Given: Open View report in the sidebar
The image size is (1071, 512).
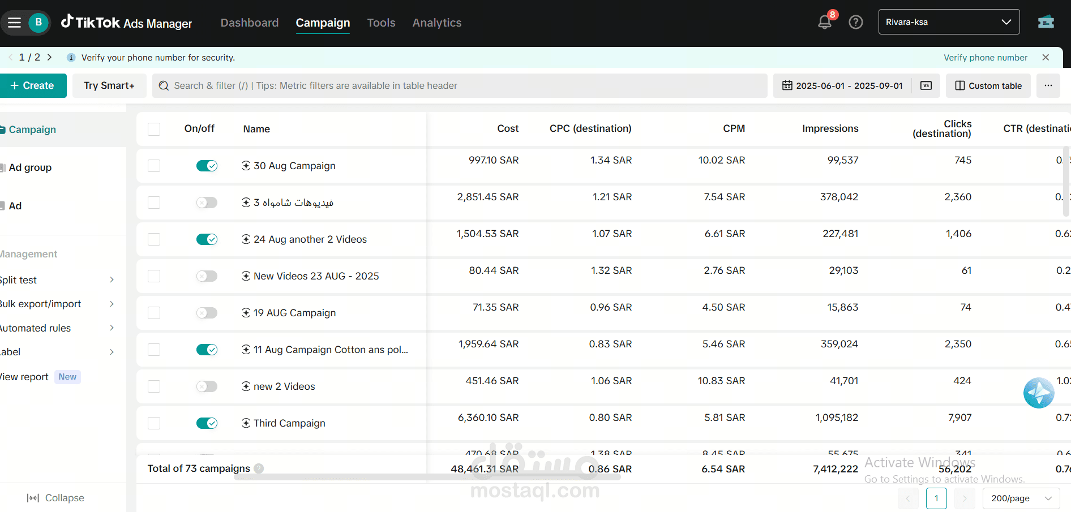Looking at the screenshot, I should click(24, 377).
